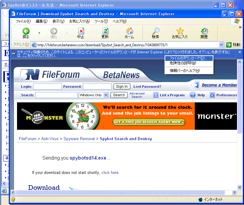Click the Spyware Removal breadcrumb link
Viewport: 244px width, 205px height.
point(79,139)
